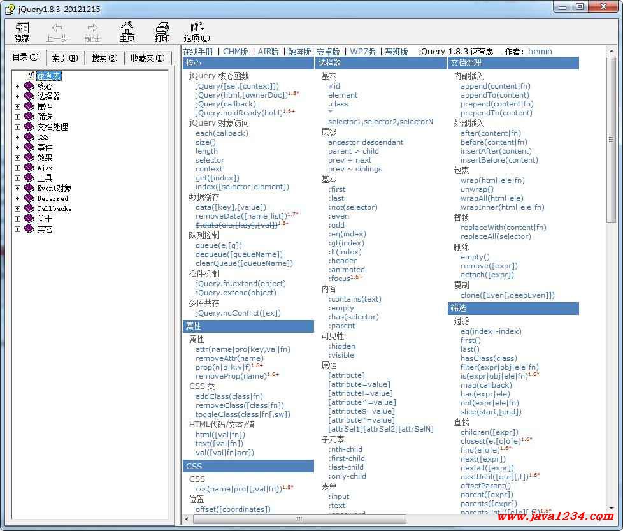
Task: Click the 打印 printer icon
Action: pyautogui.click(x=162, y=28)
